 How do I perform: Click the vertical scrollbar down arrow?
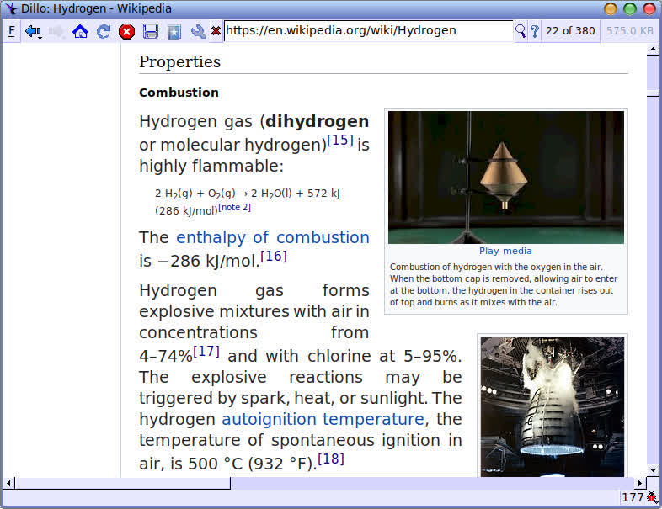653,469
